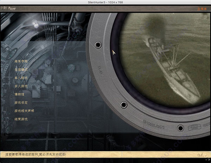Open the 海军学院 naval academy menu

(x=21, y=62)
